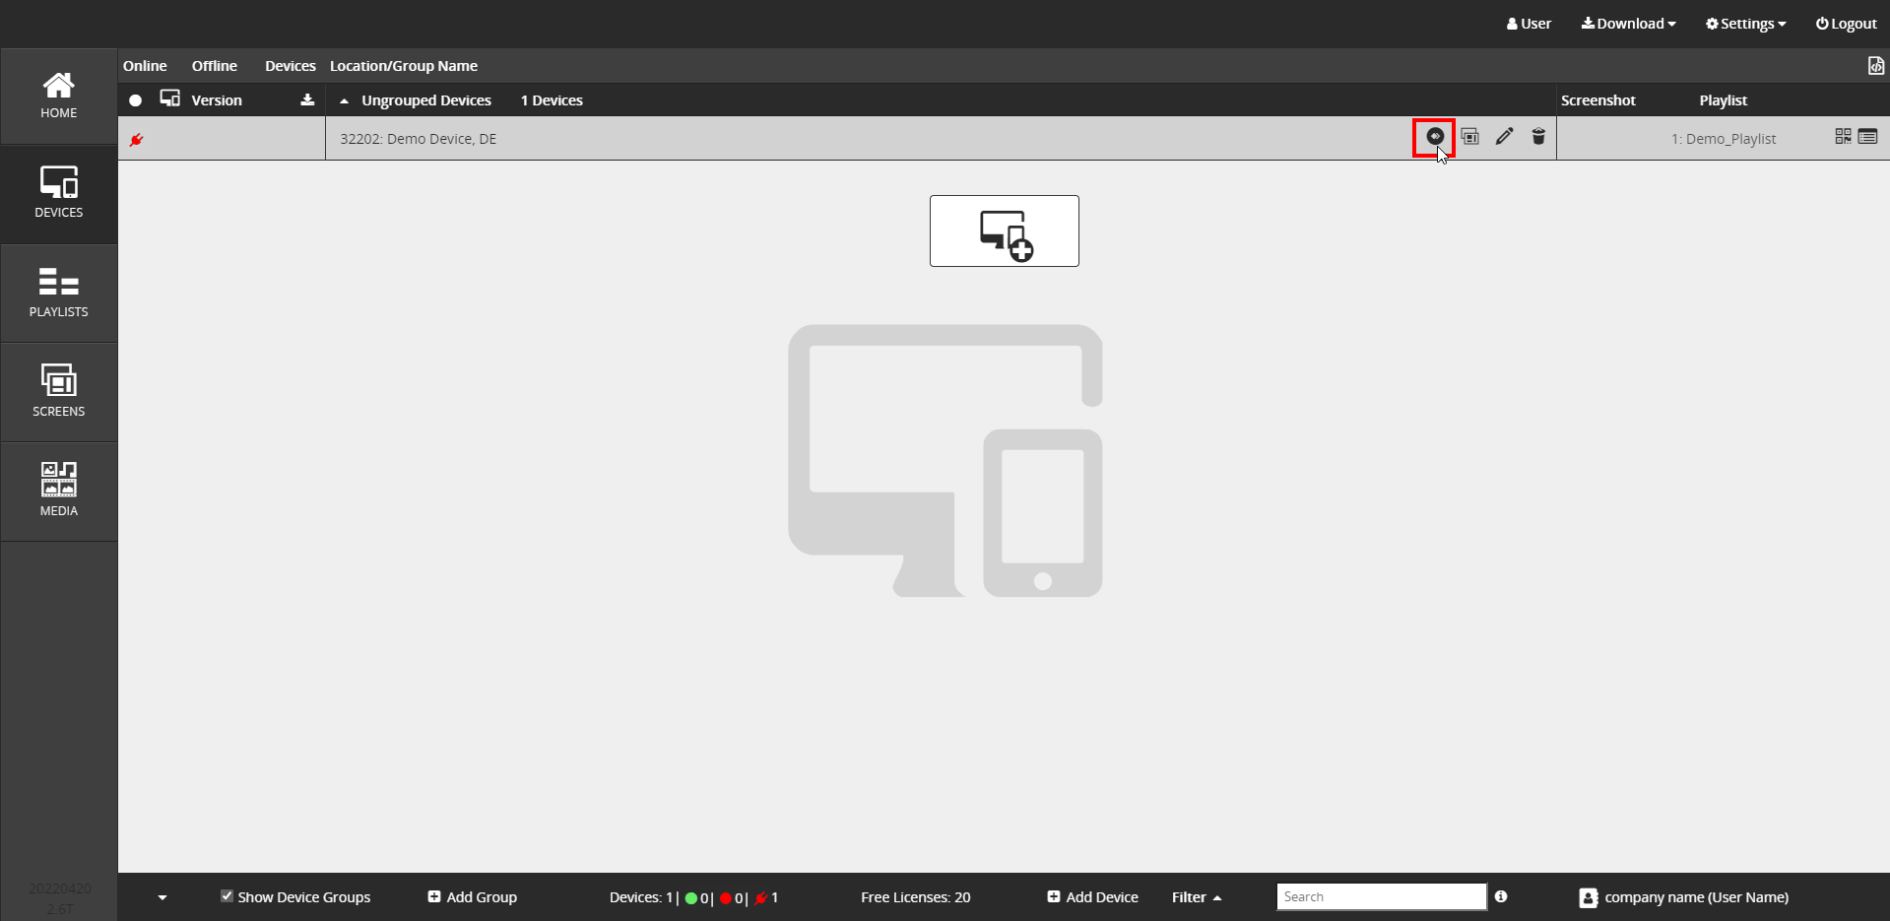
Task: Open the 1: Demo_Playlist link
Action: (x=1724, y=139)
